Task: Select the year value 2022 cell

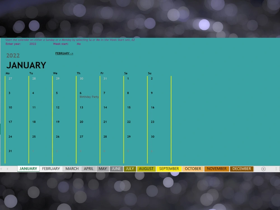Action: coord(33,44)
